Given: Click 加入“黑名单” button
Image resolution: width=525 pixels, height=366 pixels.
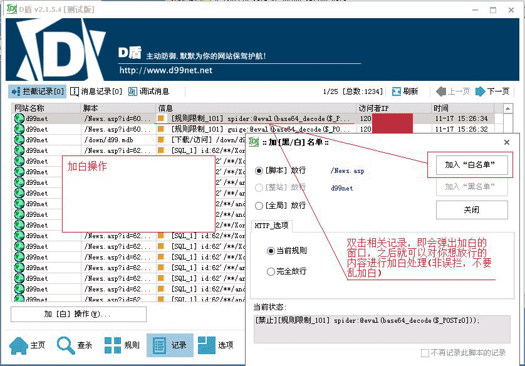Looking at the screenshot, I should pos(471,187).
